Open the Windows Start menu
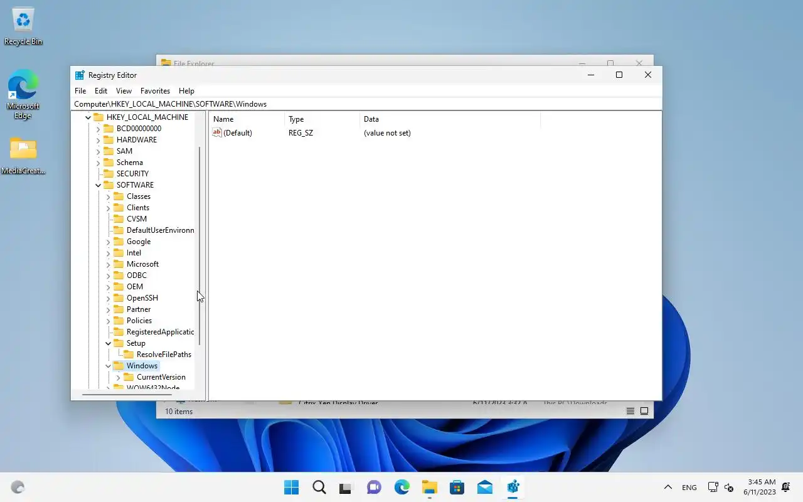803x502 pixels. click(x=291, y=487)
